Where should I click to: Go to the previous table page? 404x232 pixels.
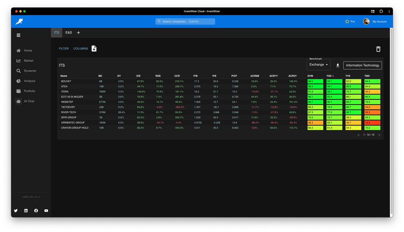[x=359, y=135]
